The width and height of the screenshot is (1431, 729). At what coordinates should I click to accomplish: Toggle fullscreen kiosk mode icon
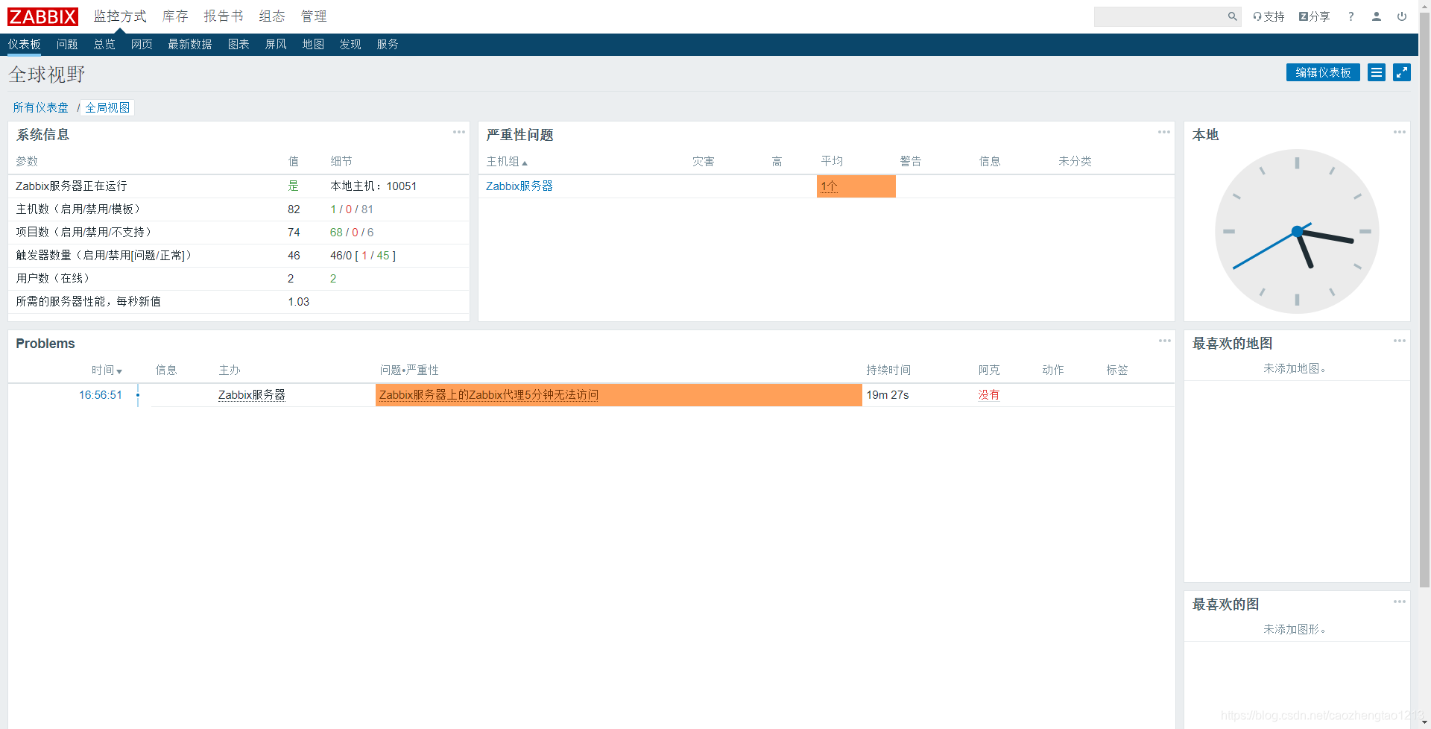[1402, 72]
